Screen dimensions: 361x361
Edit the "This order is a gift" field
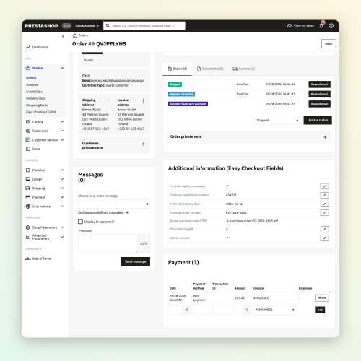[x=324, y=229]
